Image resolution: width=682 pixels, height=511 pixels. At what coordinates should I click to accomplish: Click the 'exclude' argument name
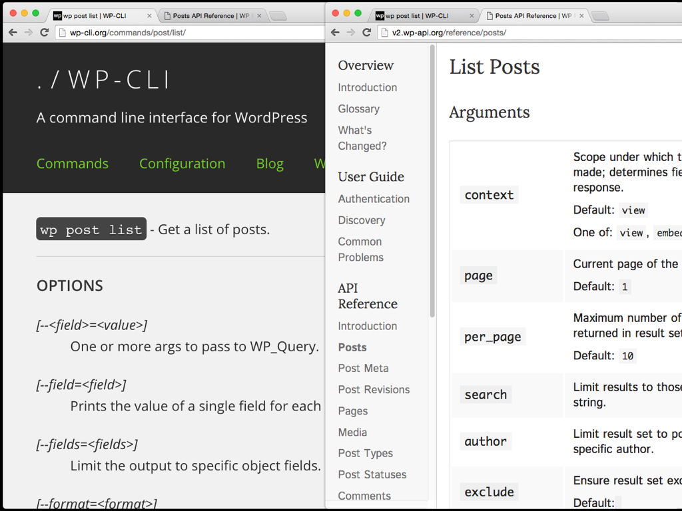[x=489, y=492]
